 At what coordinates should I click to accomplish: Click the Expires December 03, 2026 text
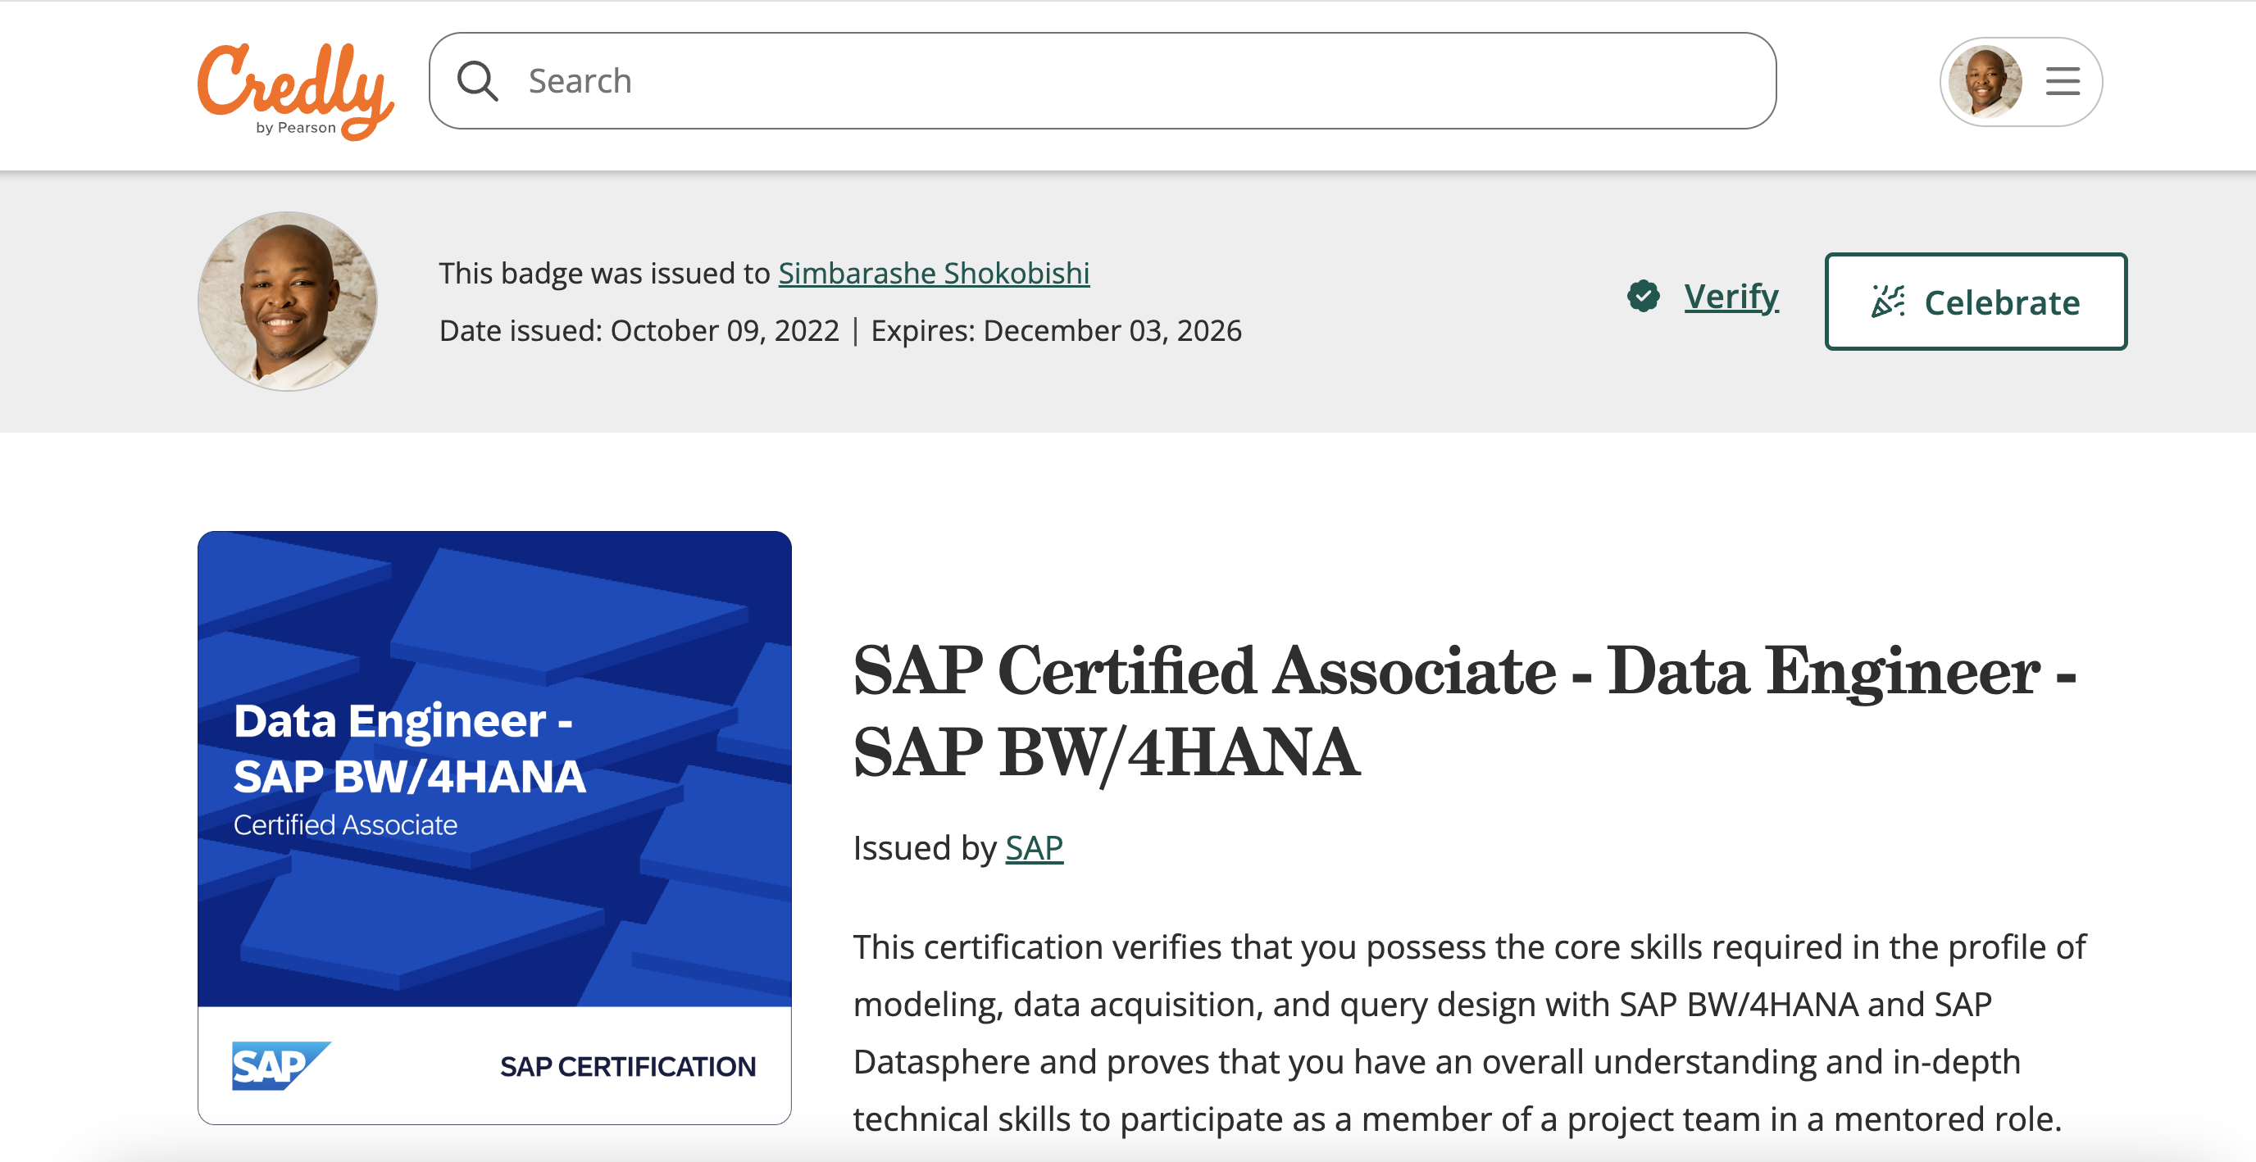[x=1055, y=331]
